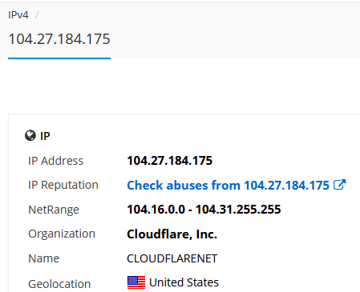Select the NetRange value 104.16.0.0 - 104.31.255.255

pos(204,210)
